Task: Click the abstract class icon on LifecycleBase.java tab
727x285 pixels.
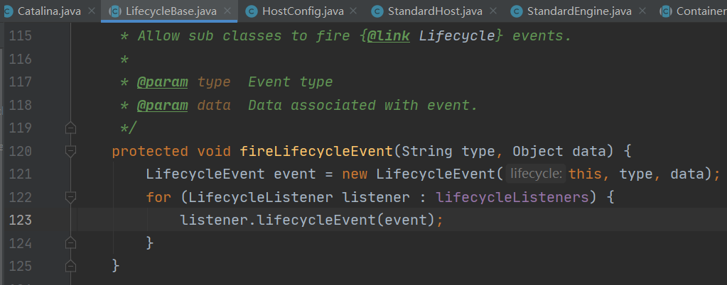Action: point(114,11)
